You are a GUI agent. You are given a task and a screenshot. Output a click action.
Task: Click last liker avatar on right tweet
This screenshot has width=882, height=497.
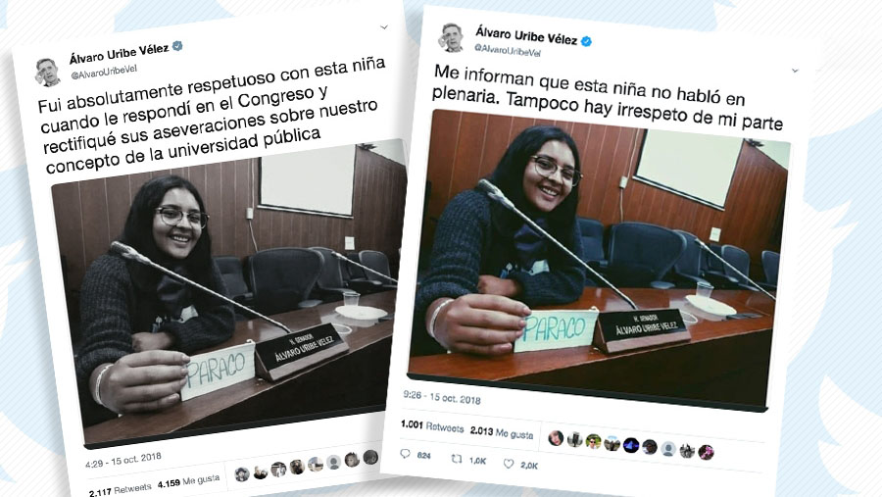(706, 451)
